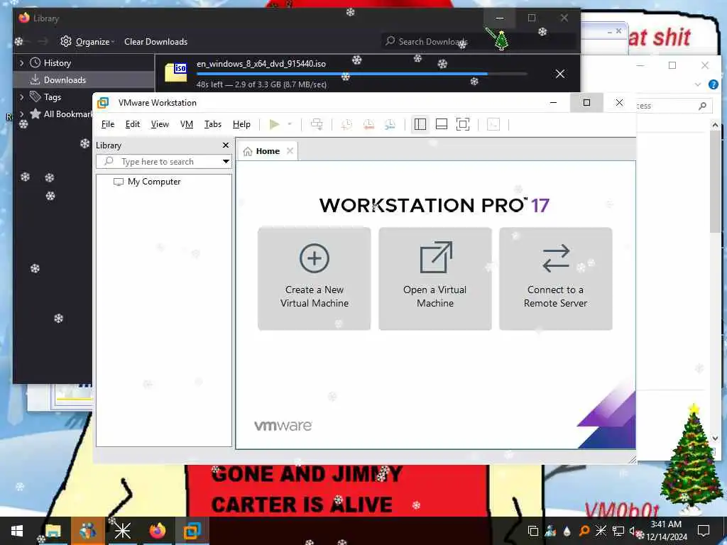Viewport: 727px width, 545px height.
Task: Open the Help menu in VMware
Action: point(241,124)
